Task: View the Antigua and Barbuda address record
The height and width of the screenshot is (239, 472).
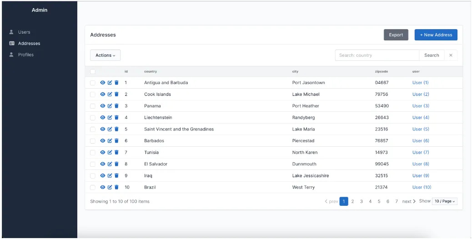Action: pos(103,82)
